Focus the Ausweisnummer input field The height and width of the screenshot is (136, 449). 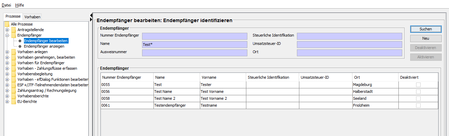[x=195, y=53]
